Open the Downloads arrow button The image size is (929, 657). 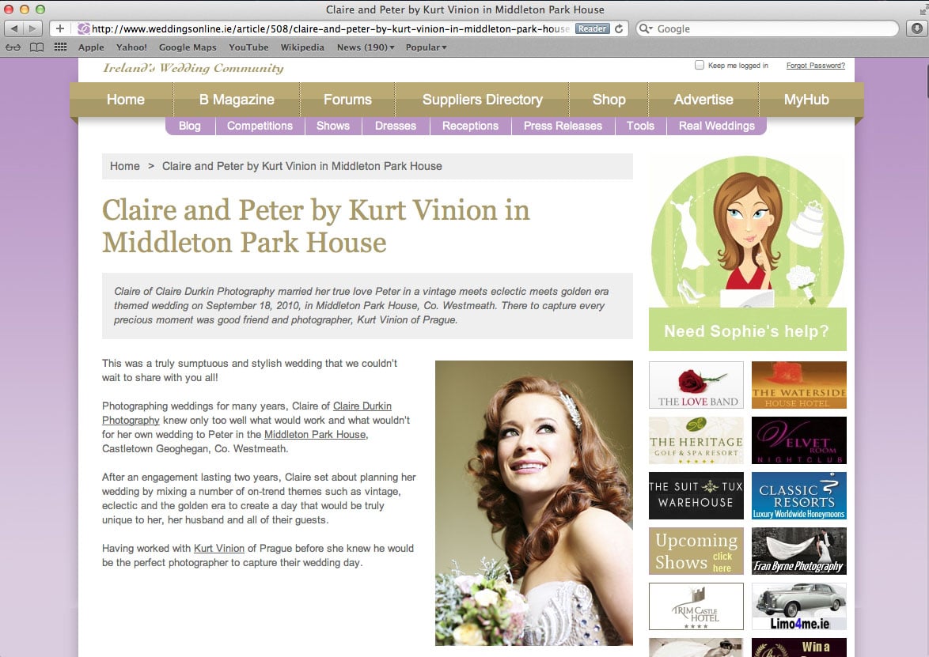(x=916, y=28)
